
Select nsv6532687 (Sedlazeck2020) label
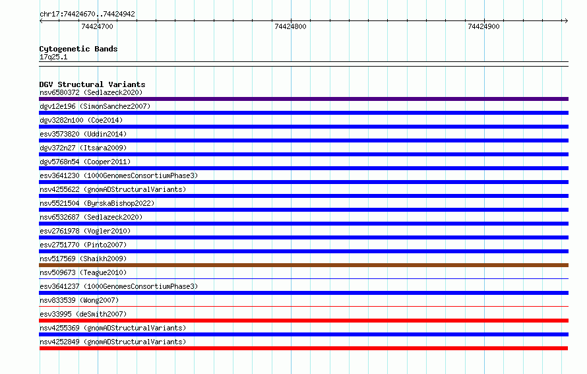pos(91,217)
